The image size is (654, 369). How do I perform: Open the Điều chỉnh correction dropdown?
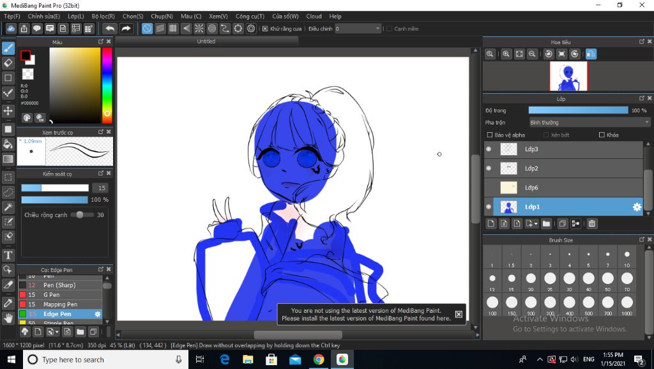tap(358, 29)
